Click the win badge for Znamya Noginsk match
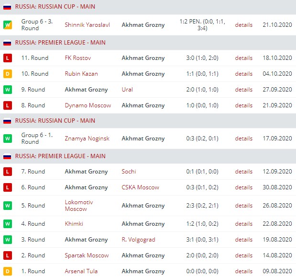The width and height of the screenshot is (296, 278). pos(8,139)
